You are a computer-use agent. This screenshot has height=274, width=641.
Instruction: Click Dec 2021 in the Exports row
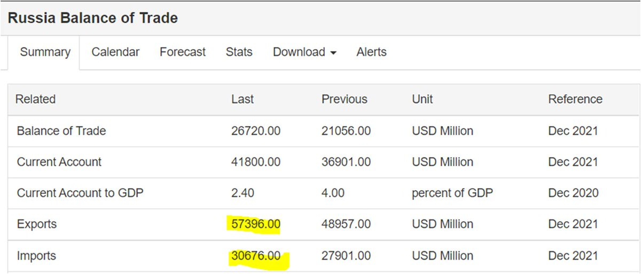[573, 224]
